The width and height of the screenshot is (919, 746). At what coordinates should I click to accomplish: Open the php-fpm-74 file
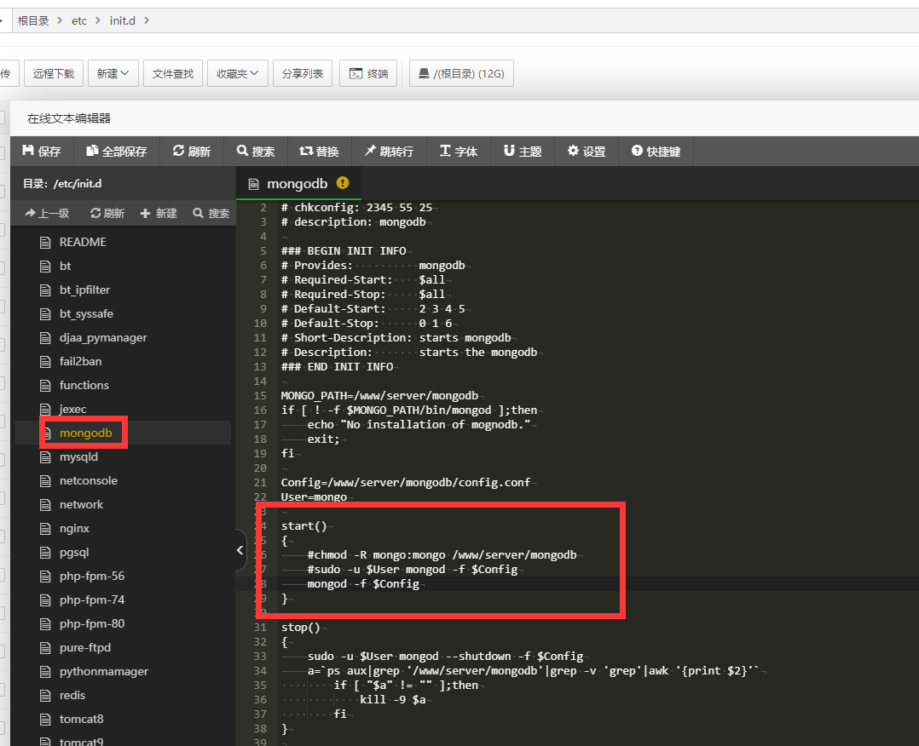[92, 600]
